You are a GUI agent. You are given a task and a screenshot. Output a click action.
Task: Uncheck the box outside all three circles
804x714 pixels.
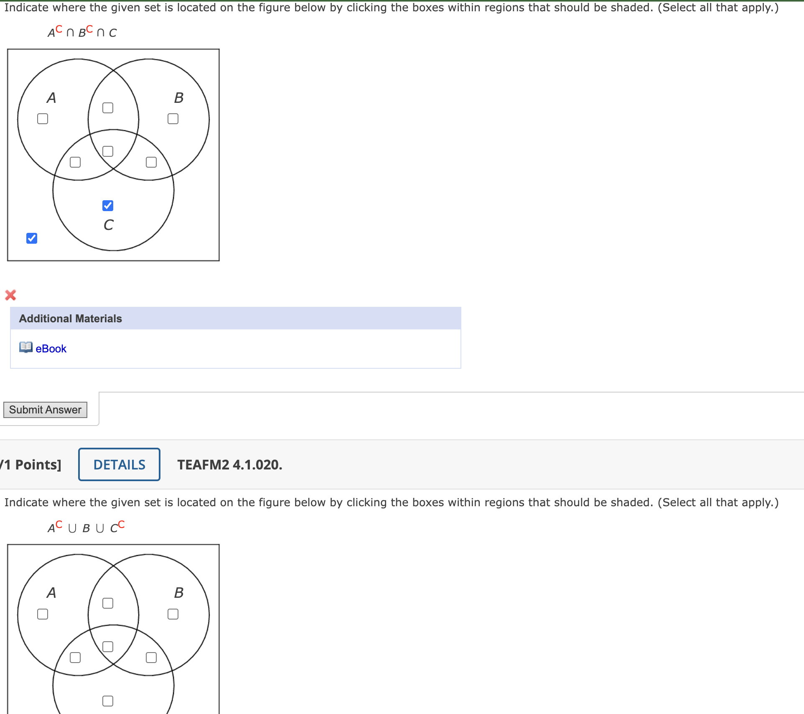point(31,238)
